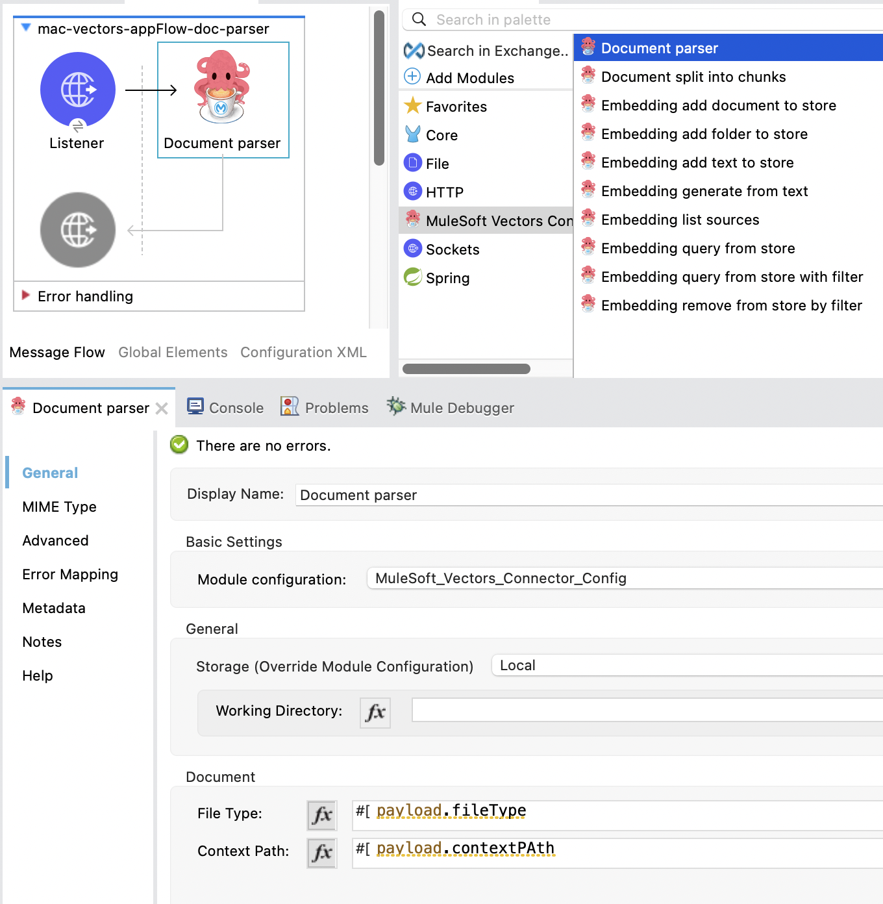Select Embedding list sources operation

(x=670, y=220)
